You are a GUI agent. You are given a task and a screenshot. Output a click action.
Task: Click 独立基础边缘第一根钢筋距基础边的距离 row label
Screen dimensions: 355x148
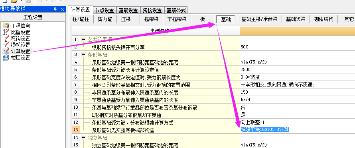(135, 145)
